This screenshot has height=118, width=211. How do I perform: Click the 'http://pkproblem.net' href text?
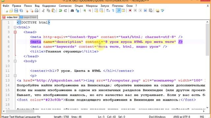[59, 81]
